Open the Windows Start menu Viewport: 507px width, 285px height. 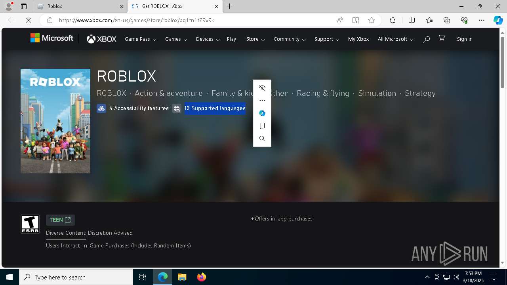pos(10,277)
